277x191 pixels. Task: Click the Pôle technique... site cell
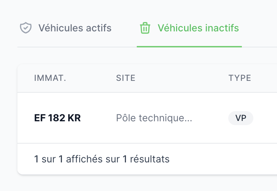point(154,118)
